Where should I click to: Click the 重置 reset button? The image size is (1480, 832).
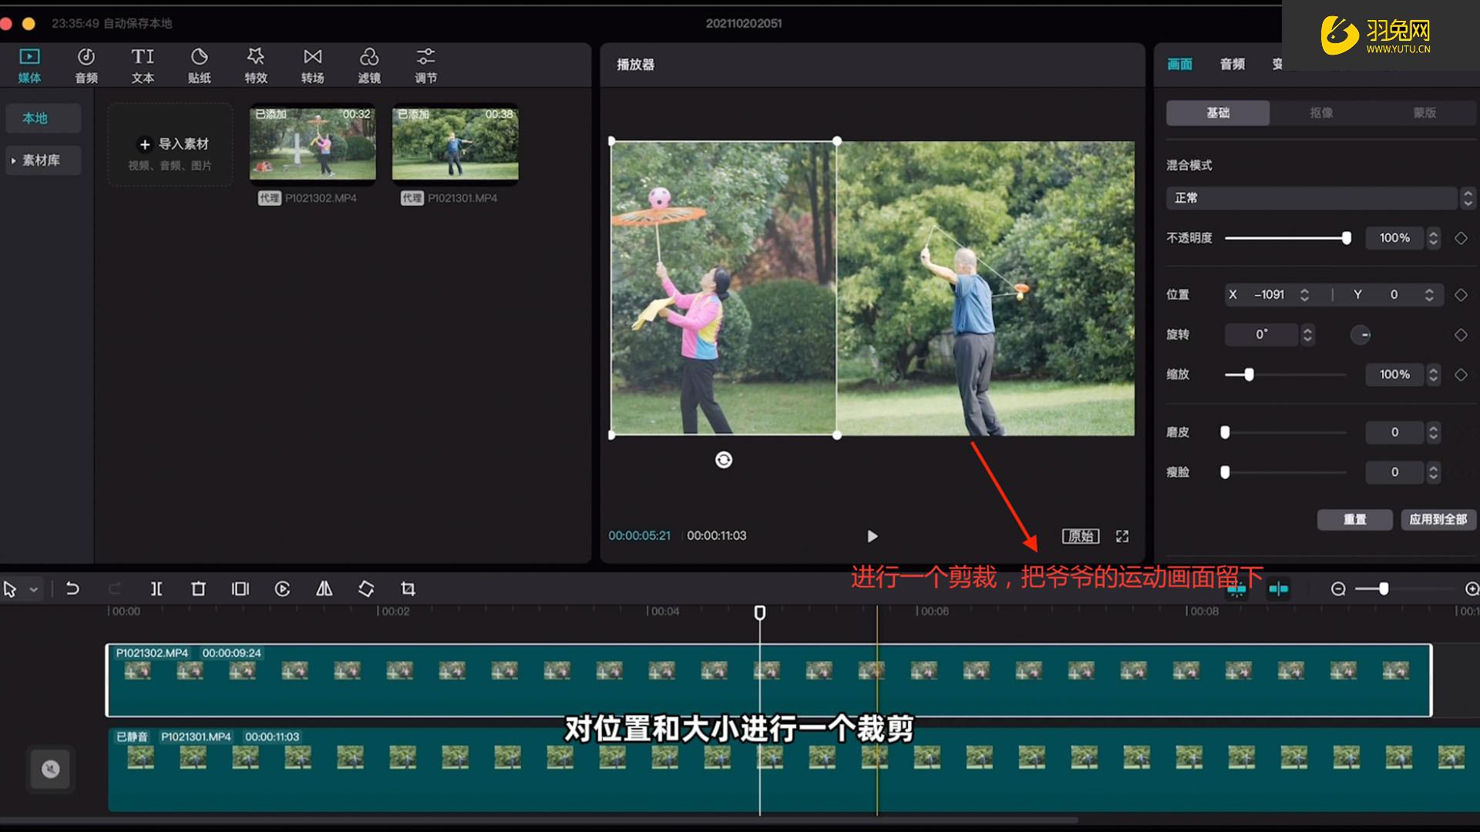click(x=1354, y=519)
